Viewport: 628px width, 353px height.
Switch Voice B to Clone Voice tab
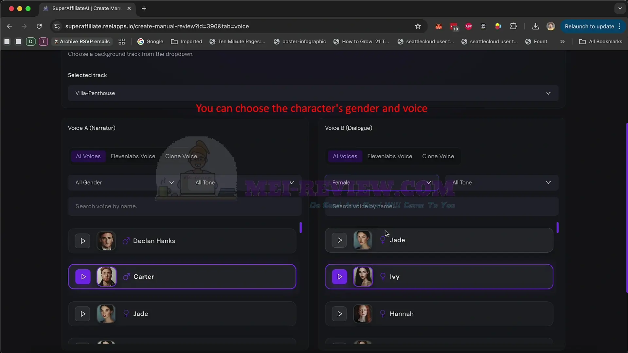[438, 156]
